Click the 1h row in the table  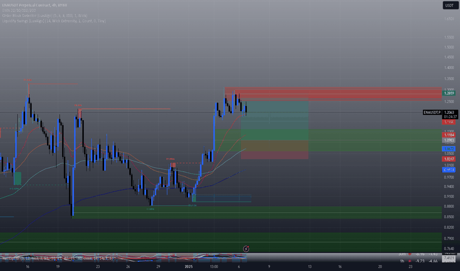(419, 261)
